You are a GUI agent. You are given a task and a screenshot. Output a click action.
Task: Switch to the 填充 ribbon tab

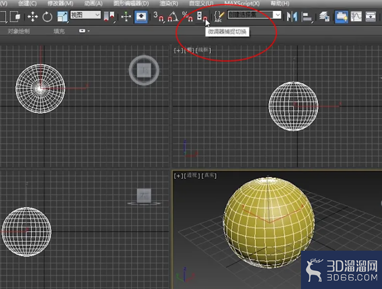pos(59,31)
